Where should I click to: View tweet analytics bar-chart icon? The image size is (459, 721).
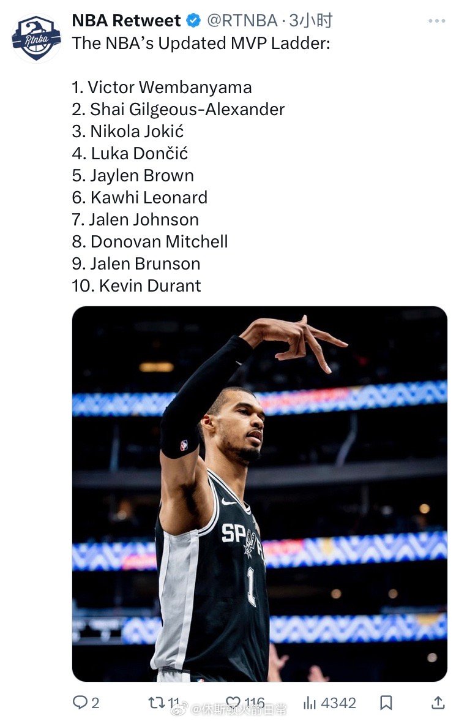[310, 703]
